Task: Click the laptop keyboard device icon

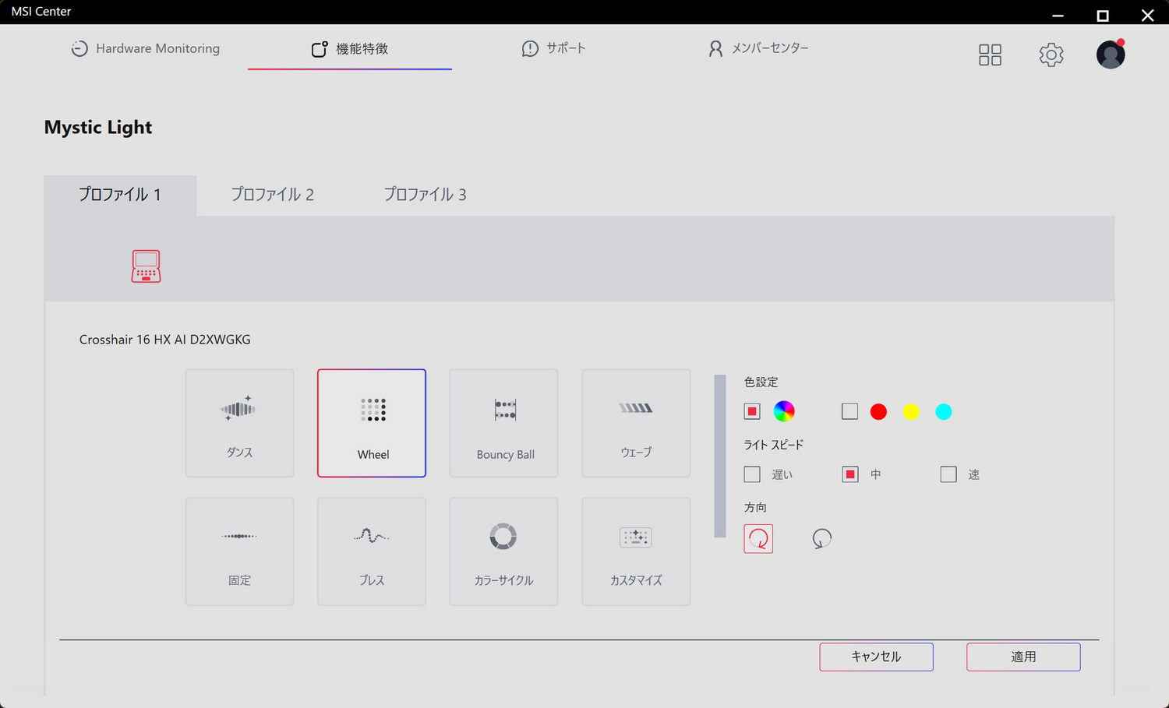Action: pos(145,266)
